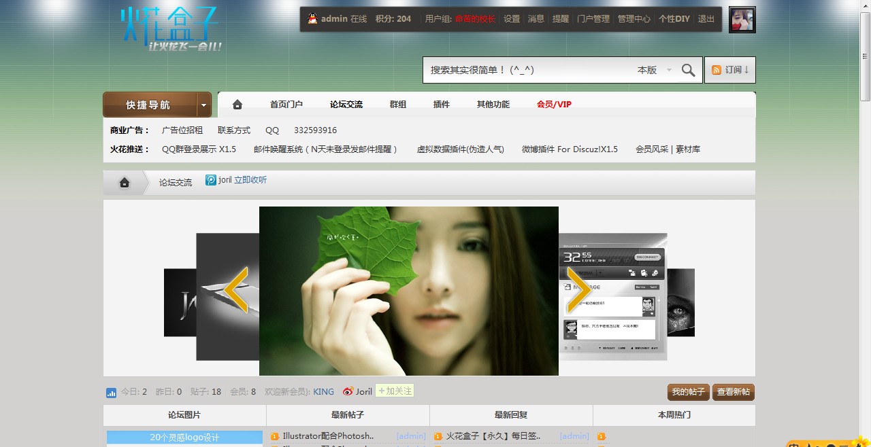Screen dimensions: 871x447
Task: Switch to the 本周热门 column header
Action: point(674,415)
